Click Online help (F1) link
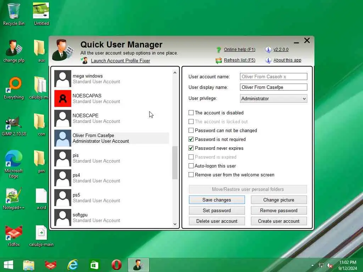 tap(239, 50)
